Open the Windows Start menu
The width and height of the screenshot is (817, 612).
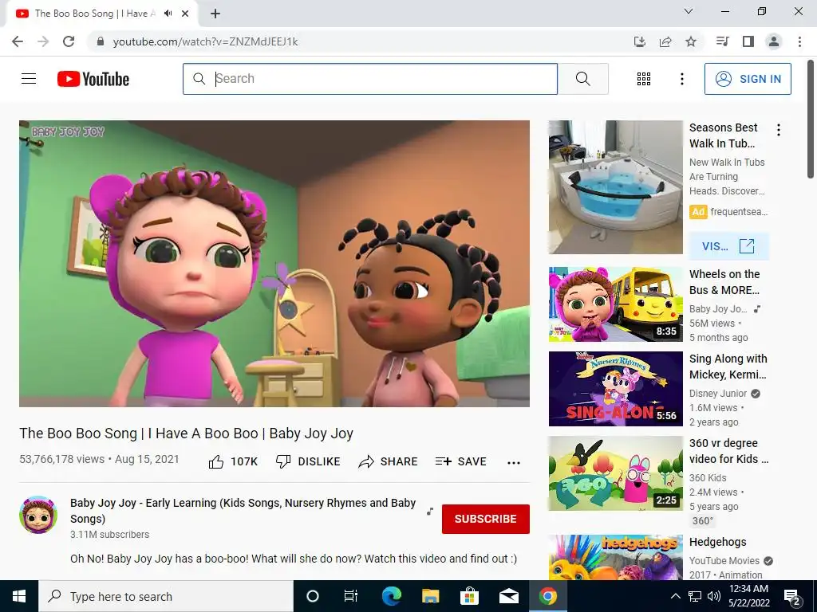pyautogui.click(x=19, y=596)
